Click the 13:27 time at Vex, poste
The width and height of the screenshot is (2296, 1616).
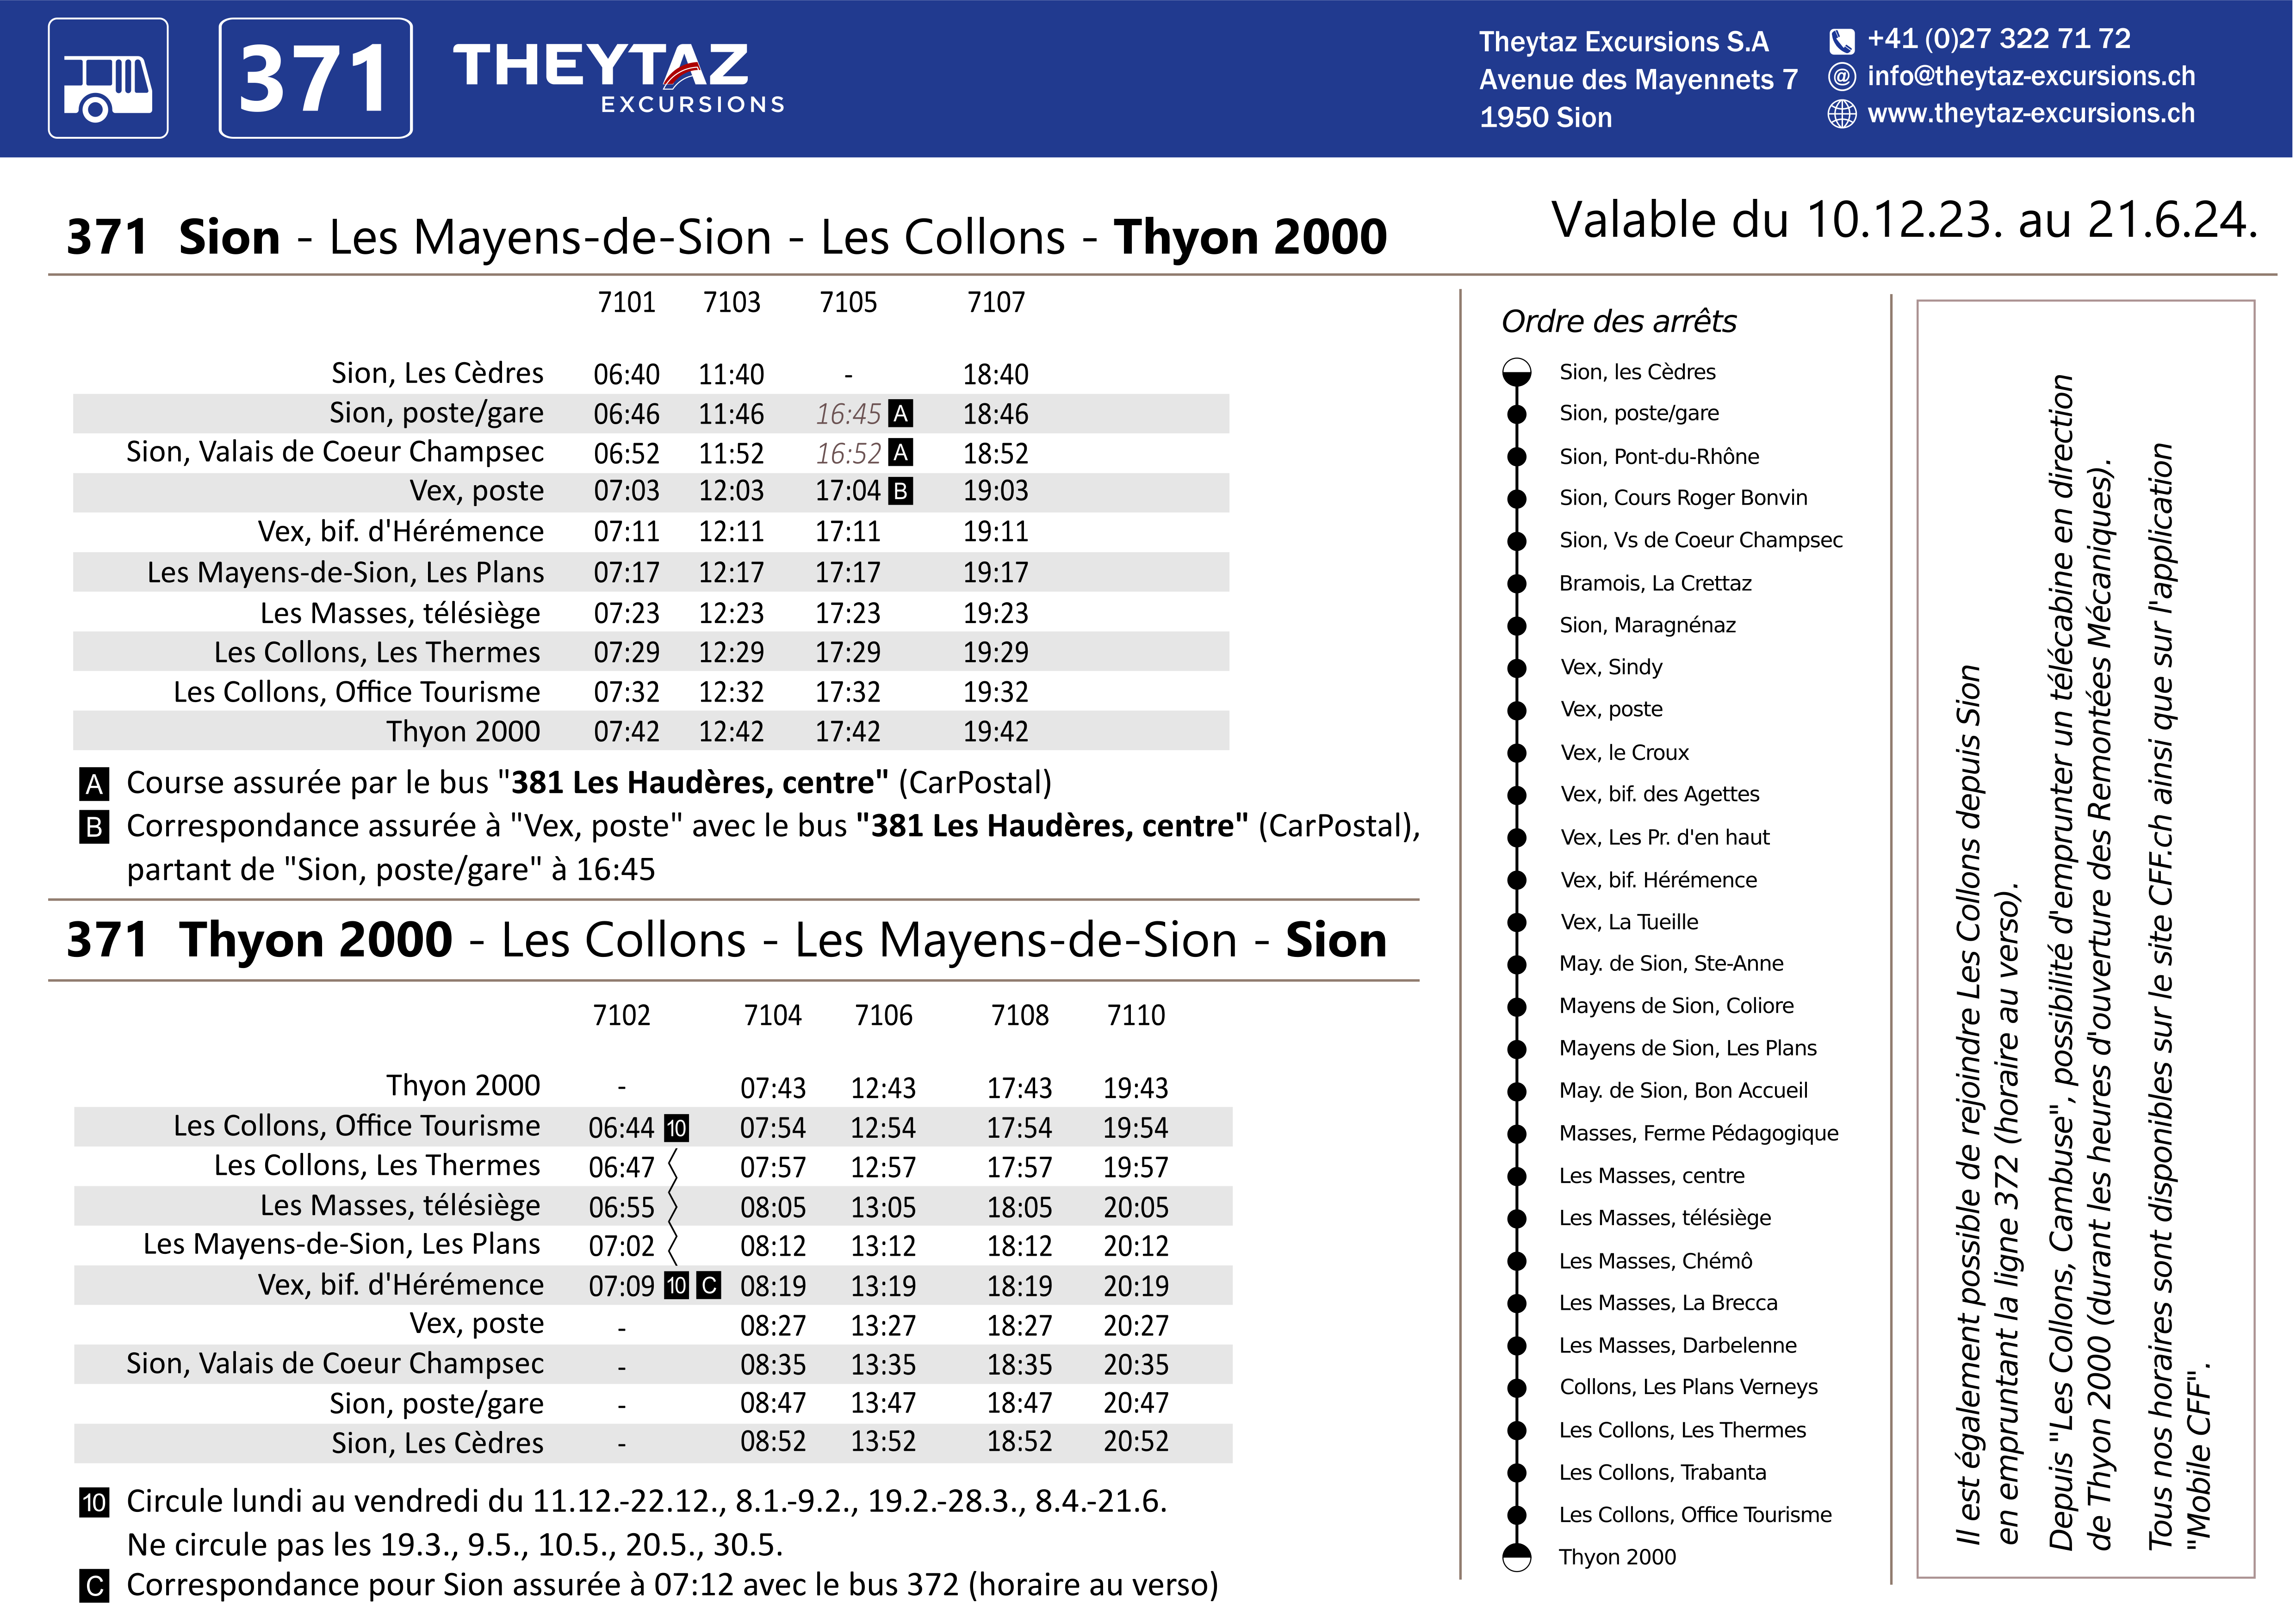[x=883, y=1326]
